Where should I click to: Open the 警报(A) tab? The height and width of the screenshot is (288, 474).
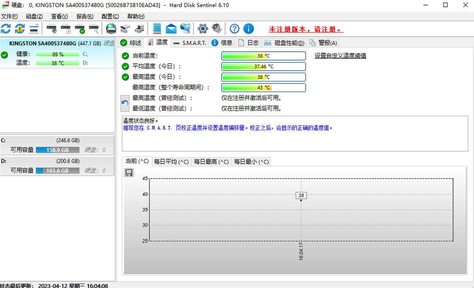(323, 43)
